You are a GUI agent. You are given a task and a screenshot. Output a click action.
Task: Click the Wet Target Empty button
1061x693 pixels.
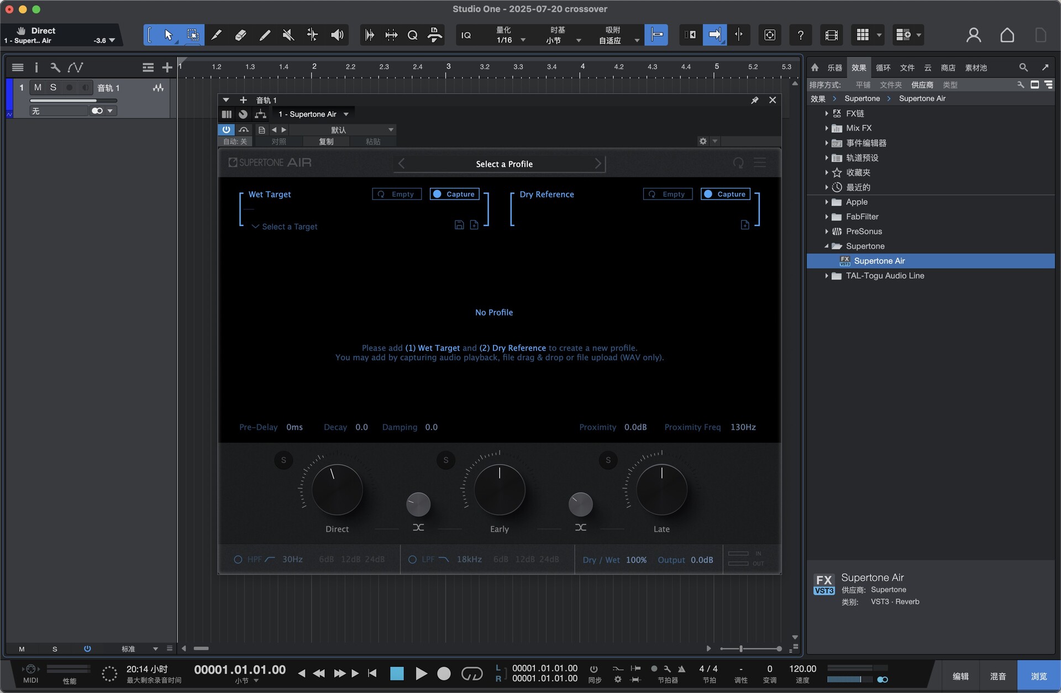pyautogui.click(x=397, y=194)
